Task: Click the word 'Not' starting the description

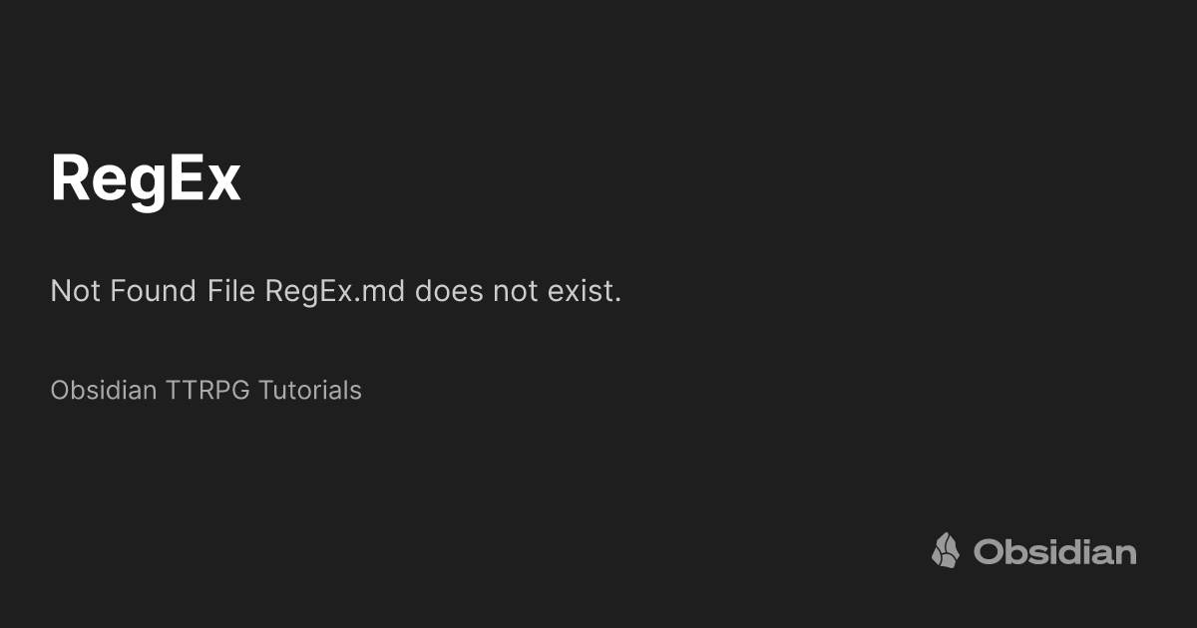Action: pos(76,291)
